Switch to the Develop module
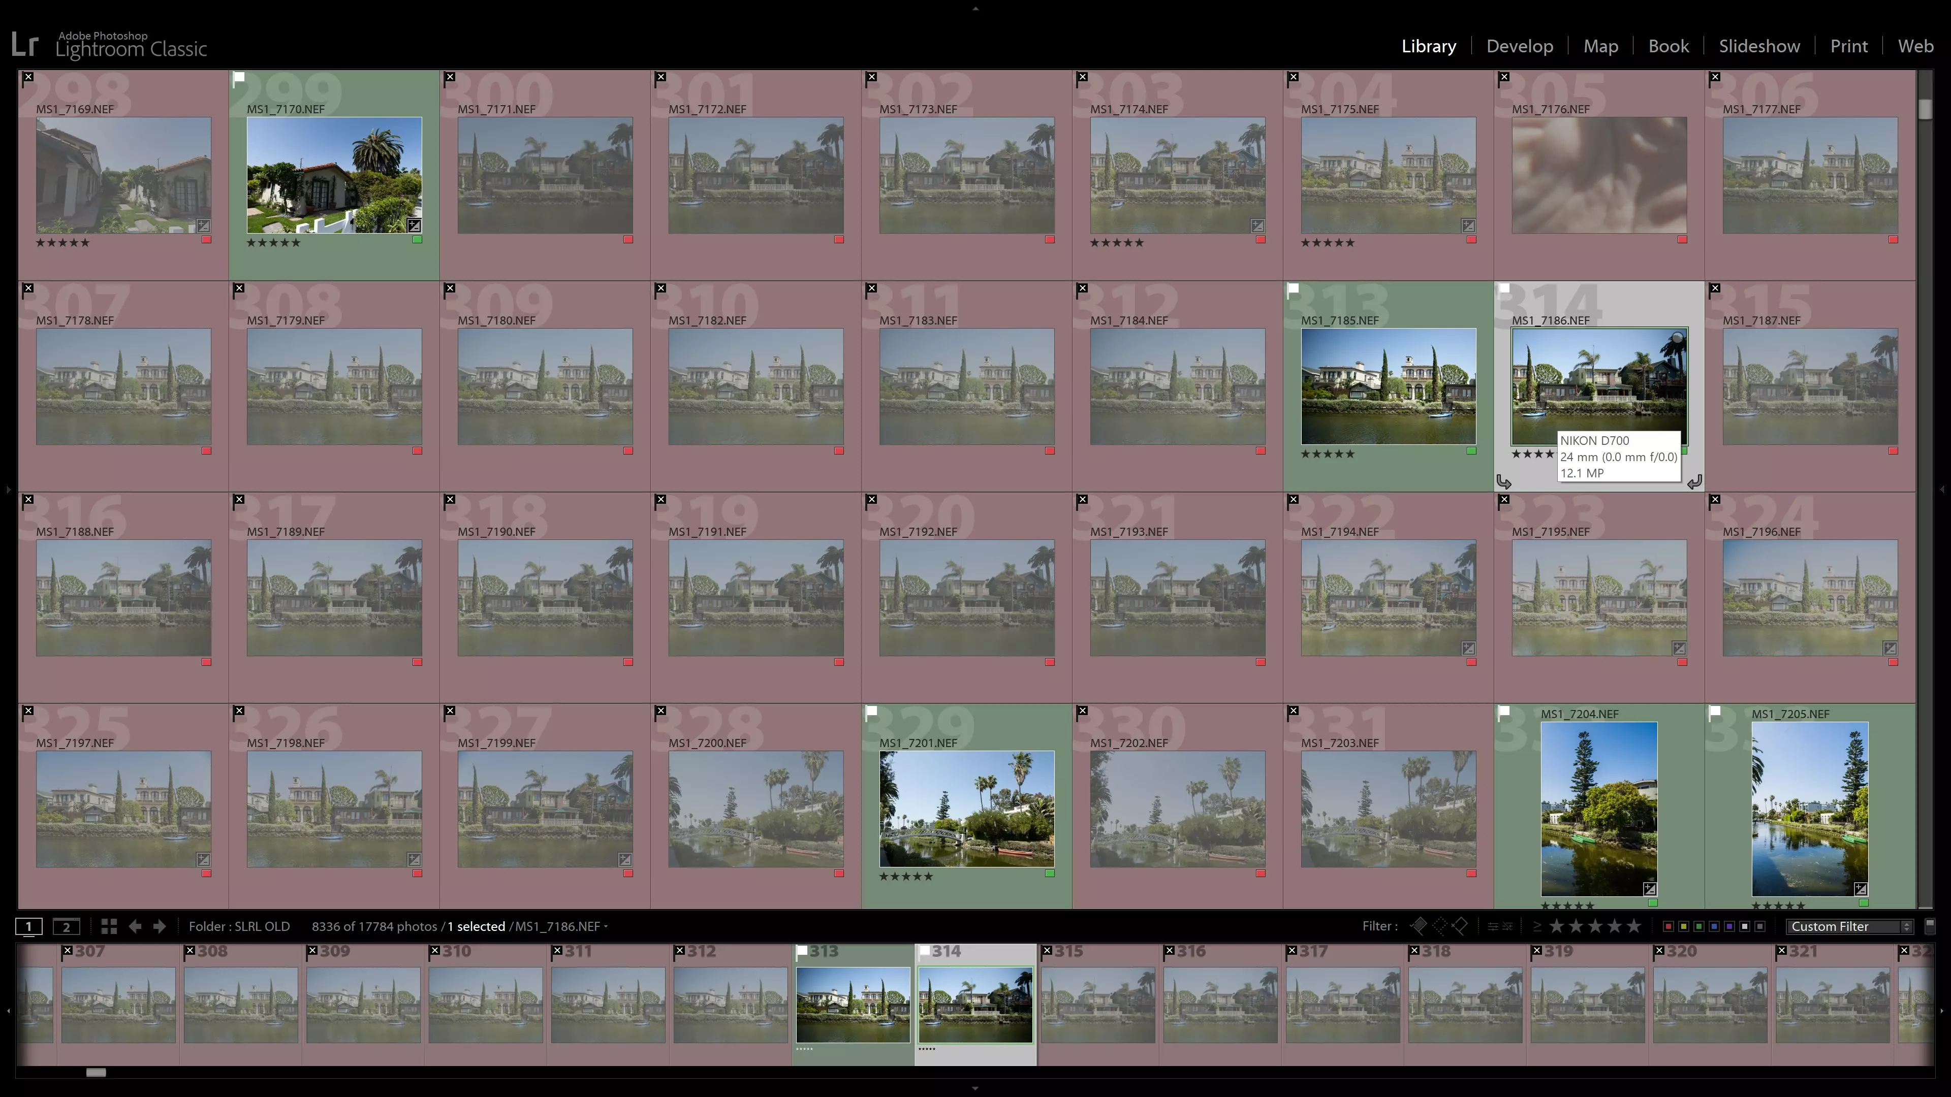 [1519, 46]
